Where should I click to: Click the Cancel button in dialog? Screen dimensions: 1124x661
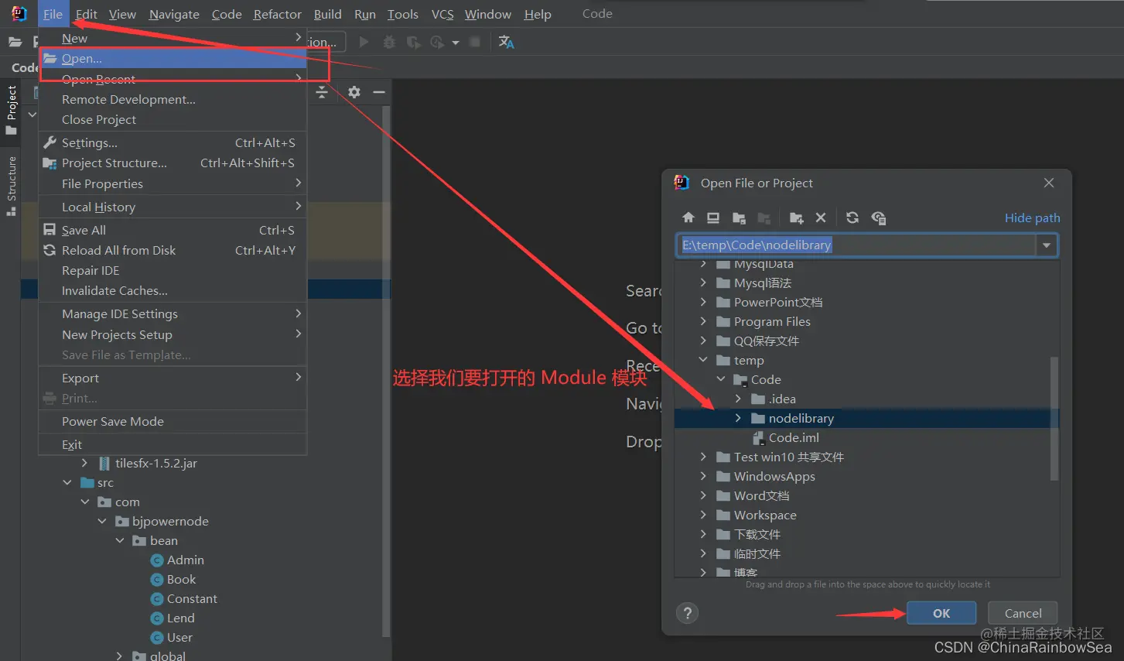click(1023, 613)
